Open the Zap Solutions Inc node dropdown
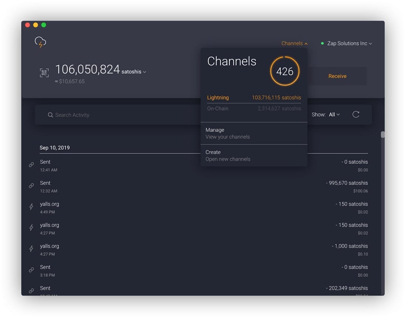This screenshot has height=318, width=406. click(x=347, y=43)
